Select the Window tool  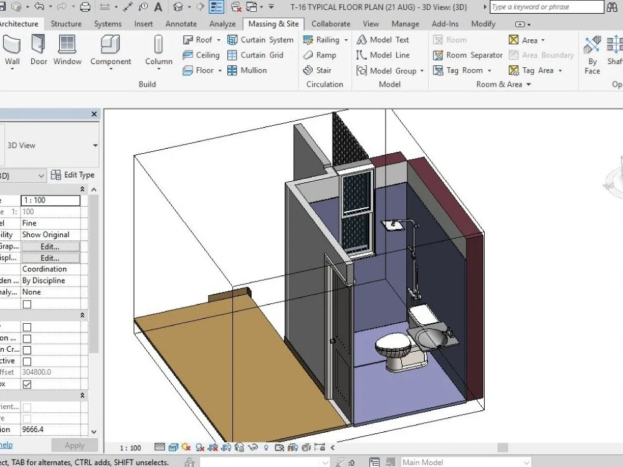pos(67,50)
